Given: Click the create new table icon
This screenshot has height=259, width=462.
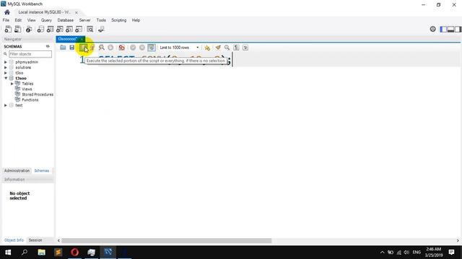Looking at the screenshot, I should (50, 29).
